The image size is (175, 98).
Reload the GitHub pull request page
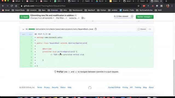tap(12, 6)
